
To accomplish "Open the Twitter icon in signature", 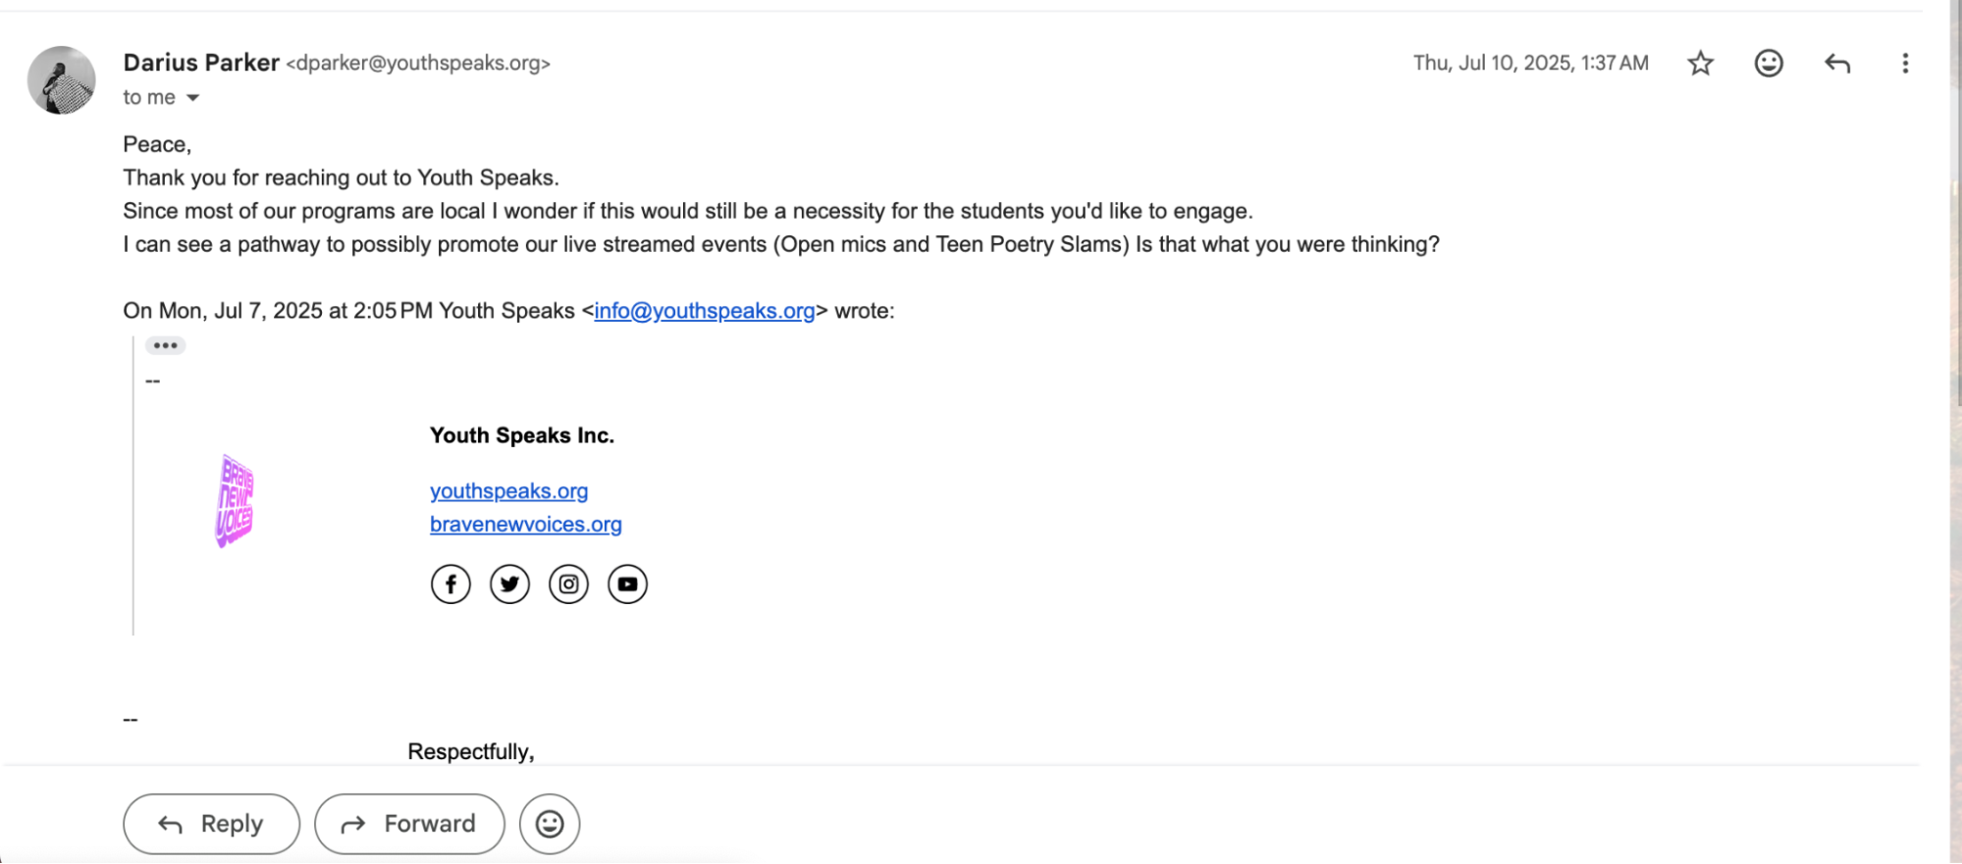I will click(x=509, y=584).
